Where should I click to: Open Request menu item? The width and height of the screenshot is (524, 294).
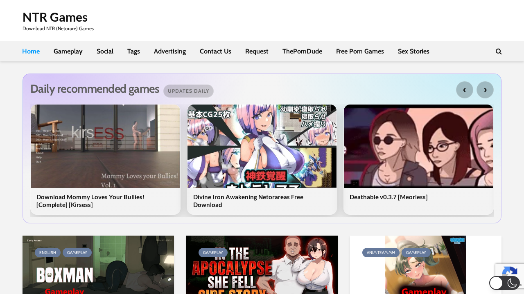(x=257, y=51)
